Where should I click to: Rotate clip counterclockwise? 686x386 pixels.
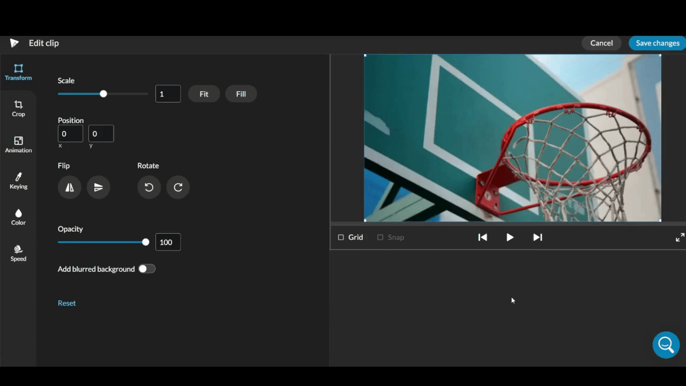[149, 187]
